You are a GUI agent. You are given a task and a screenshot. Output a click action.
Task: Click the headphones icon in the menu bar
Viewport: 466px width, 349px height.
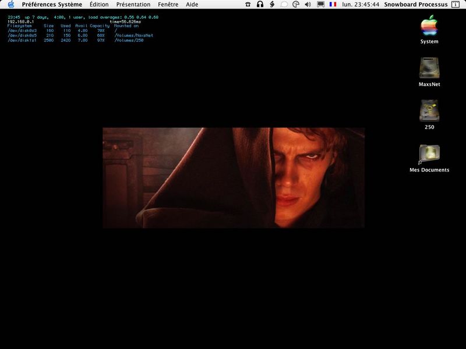point(260,5)
